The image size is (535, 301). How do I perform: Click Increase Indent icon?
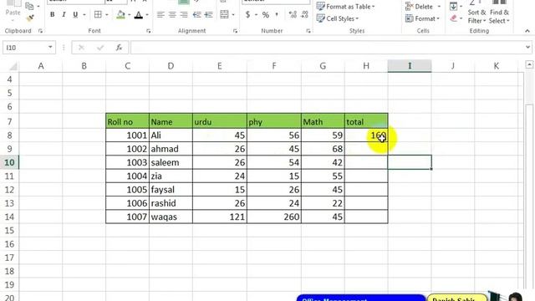click(x=208, y=15)
